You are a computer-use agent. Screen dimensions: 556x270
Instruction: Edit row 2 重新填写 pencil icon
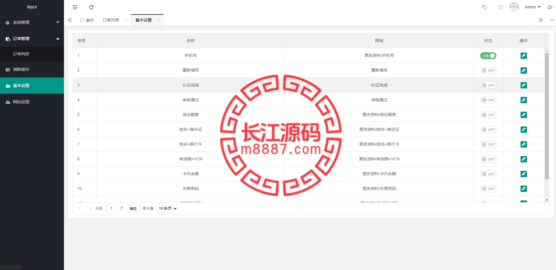[524, 70]
